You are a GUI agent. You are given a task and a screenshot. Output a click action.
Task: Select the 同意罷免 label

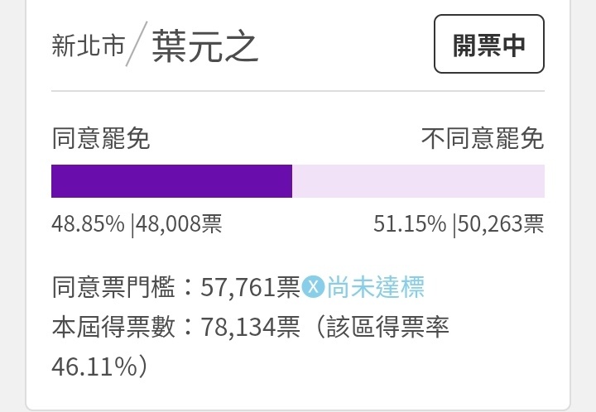click(101, 139)
